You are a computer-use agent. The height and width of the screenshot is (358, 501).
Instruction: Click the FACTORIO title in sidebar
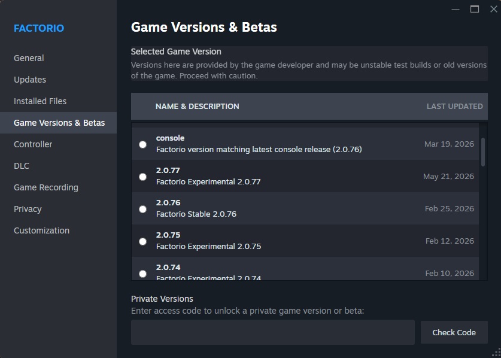pos(39,28)
